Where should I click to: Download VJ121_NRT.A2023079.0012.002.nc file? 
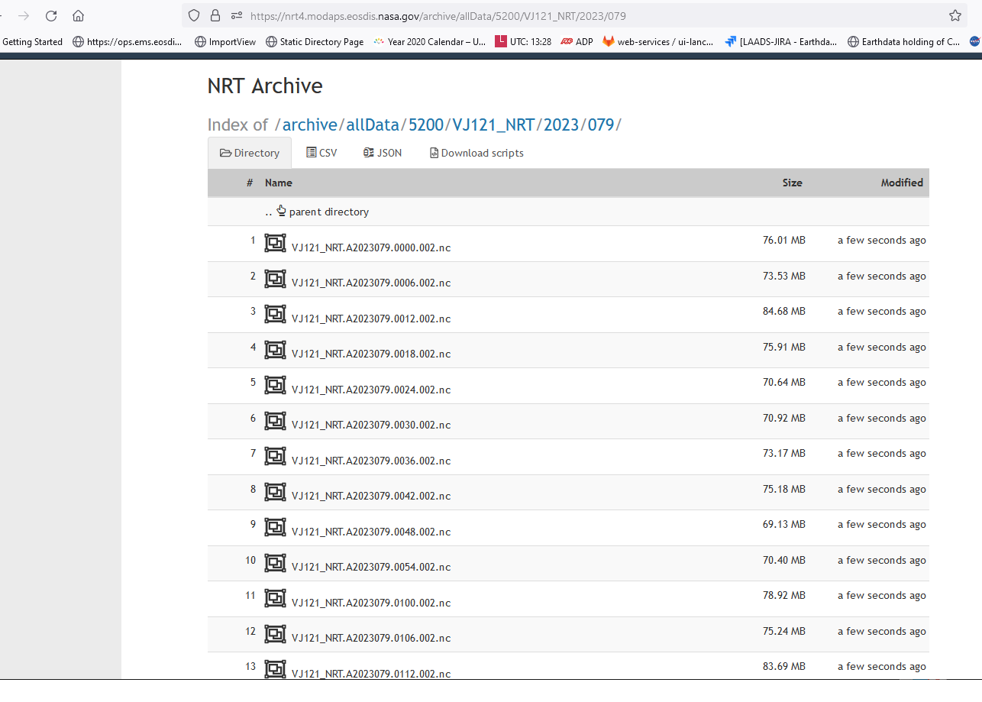click(371, 319)
